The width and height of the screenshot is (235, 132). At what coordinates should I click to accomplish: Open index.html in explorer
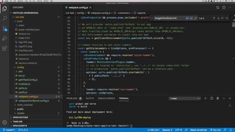pos(24,38)
